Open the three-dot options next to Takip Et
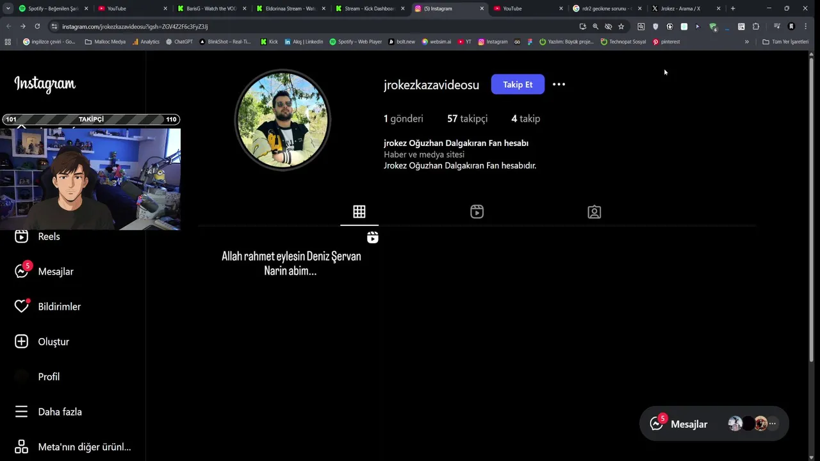The width and height of the screenshot is (820, 461). [559, 85]
